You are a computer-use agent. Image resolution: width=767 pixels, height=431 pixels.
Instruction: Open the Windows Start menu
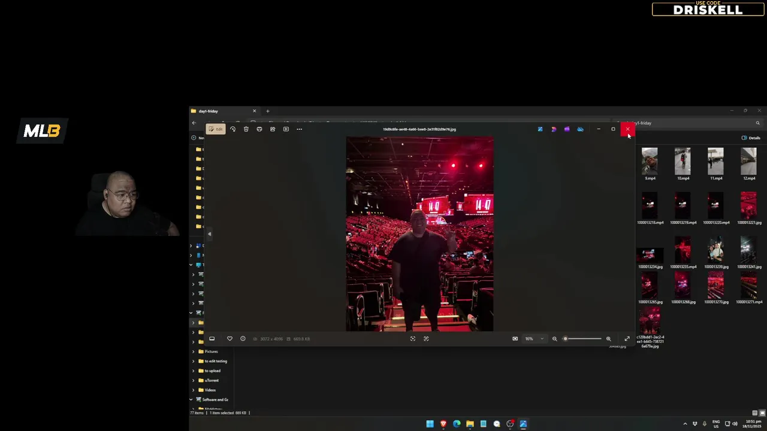click(x=430, y=424)
